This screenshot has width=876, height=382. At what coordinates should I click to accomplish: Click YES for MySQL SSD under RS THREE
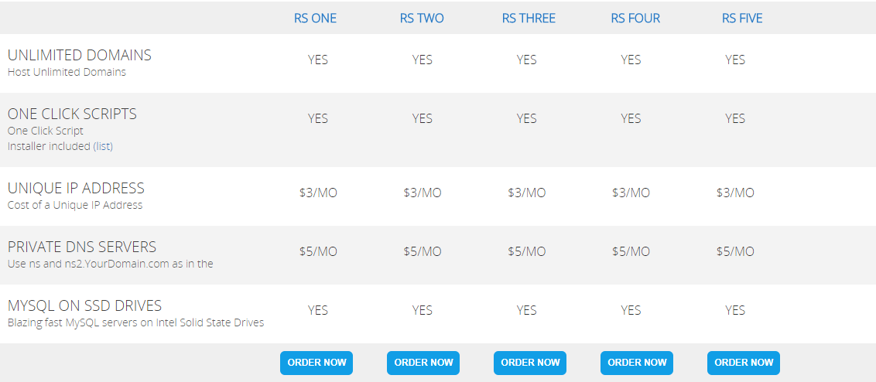click(x=526, y=311)
